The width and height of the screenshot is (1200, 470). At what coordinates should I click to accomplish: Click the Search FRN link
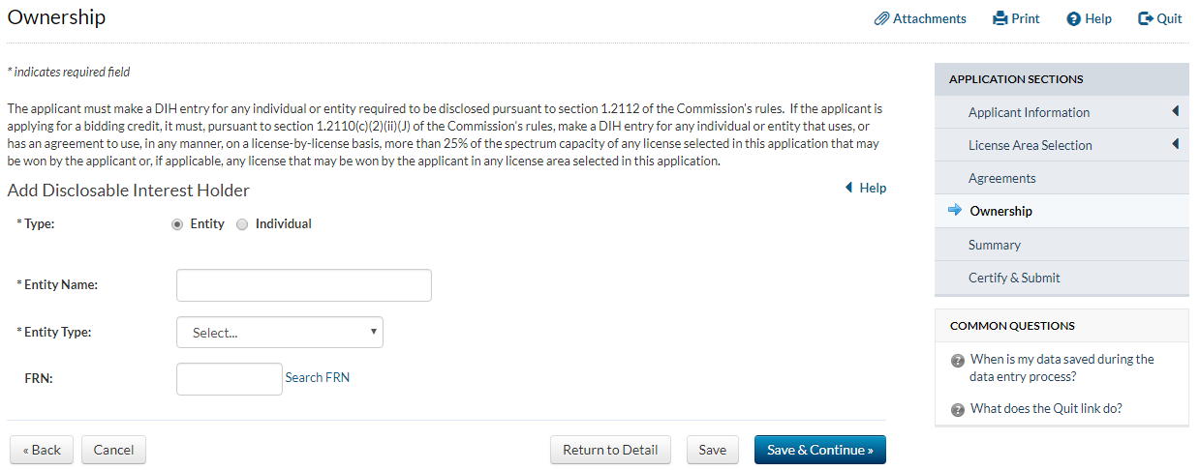[317, 378]
